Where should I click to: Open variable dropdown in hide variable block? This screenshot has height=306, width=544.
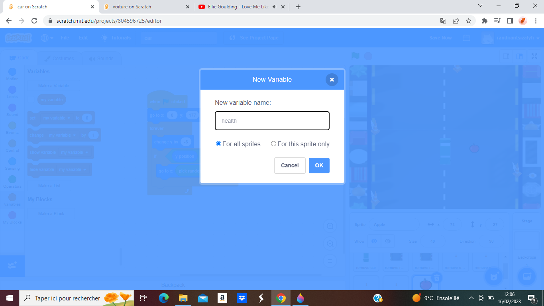coord(73,170)
